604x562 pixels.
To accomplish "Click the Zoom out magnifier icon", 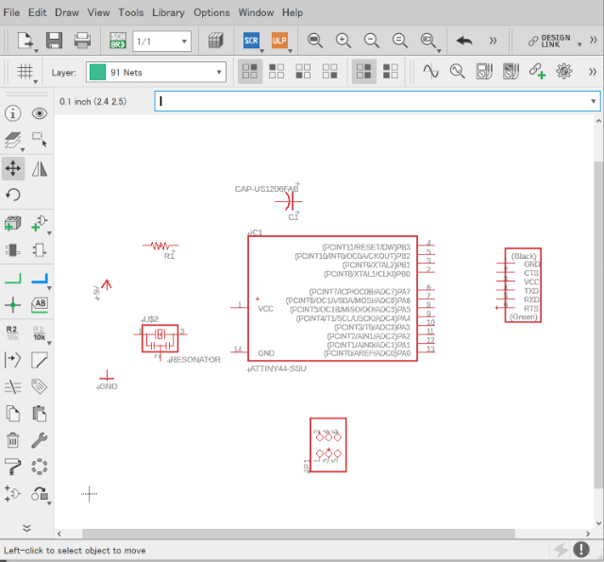I will tap(371, 41).
